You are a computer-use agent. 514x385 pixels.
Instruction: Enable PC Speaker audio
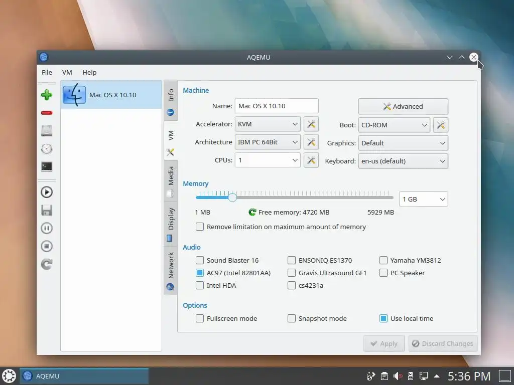coord(383,273)
